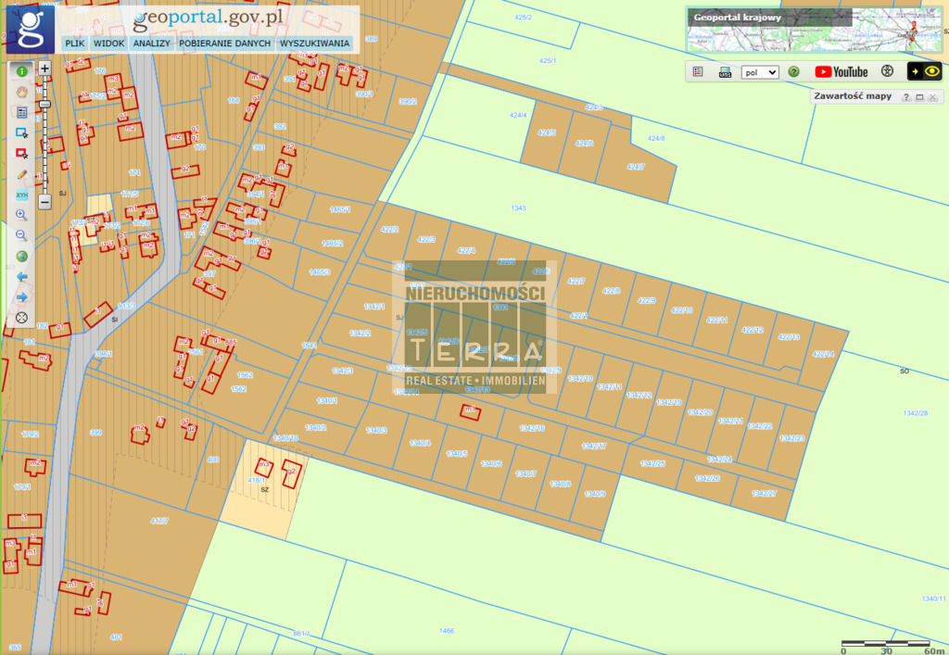Open the legend list icon
This screenshot has height=655, width=949.
(x=698, y=72)
